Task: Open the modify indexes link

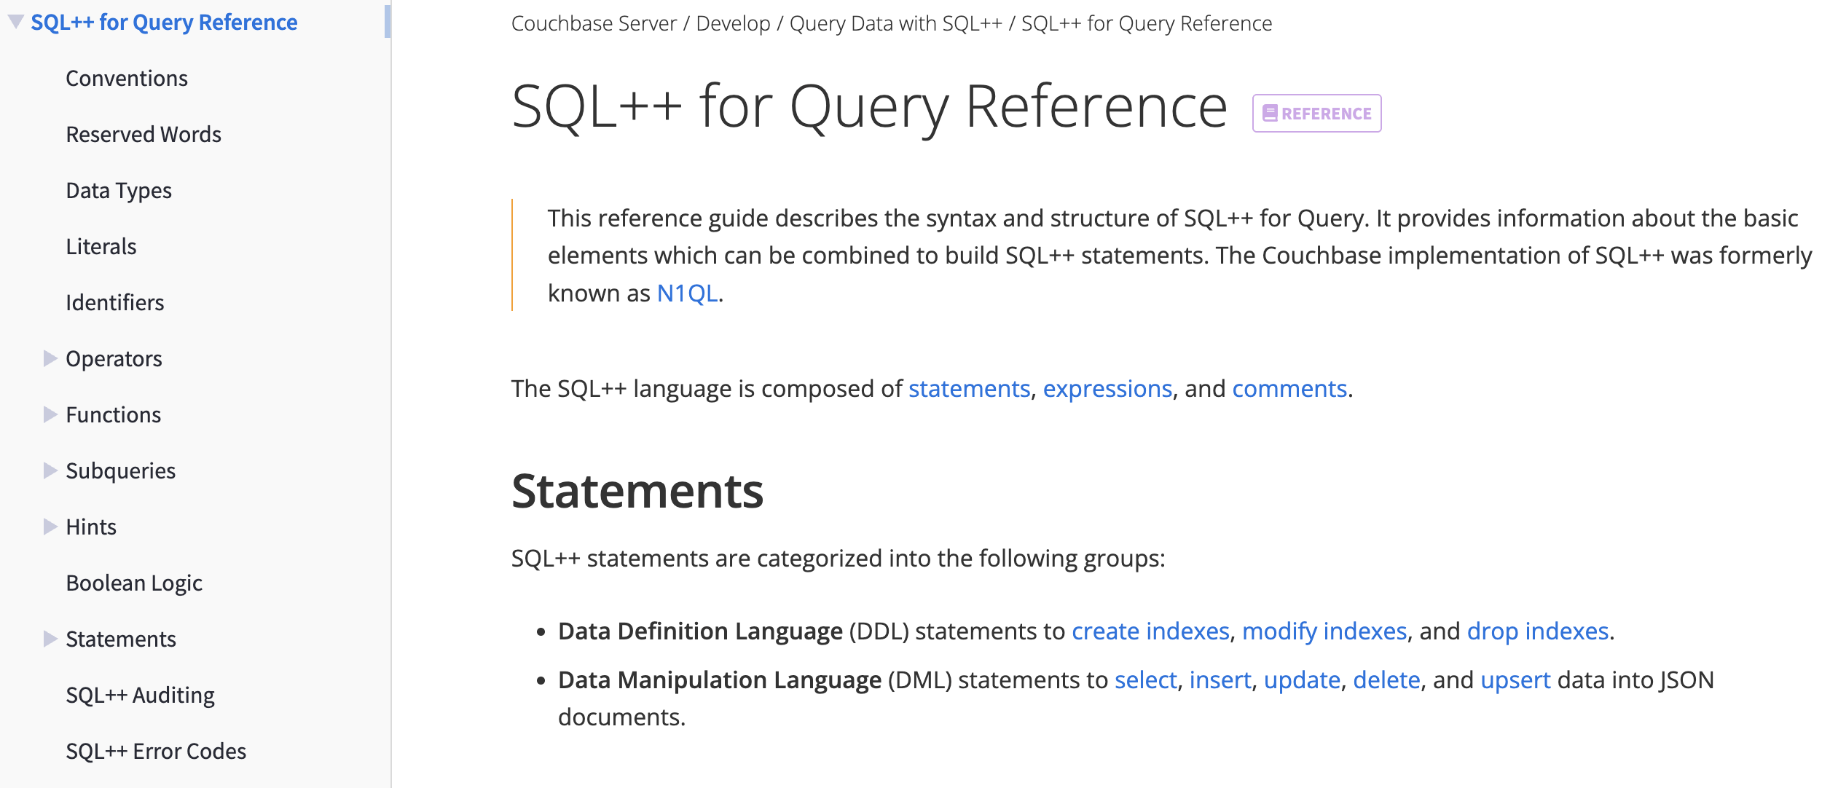Action: pos(1324,631)
